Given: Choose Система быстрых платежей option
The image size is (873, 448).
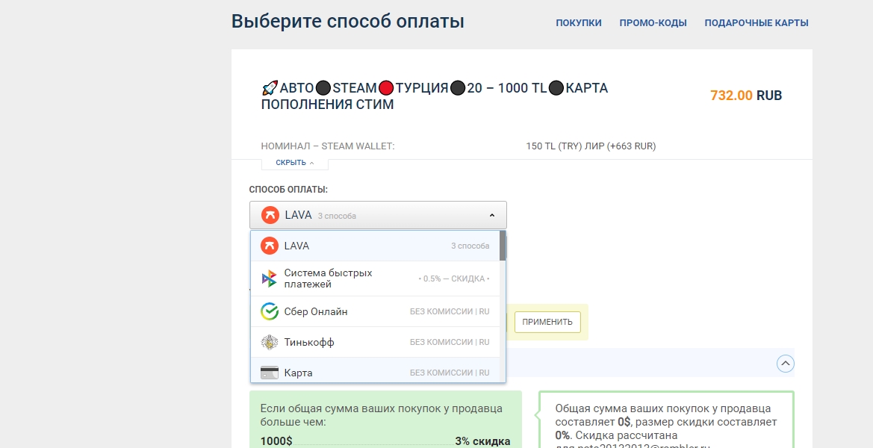Looking at the screenshot, I should pyautogui.click(x=376, y=279).
